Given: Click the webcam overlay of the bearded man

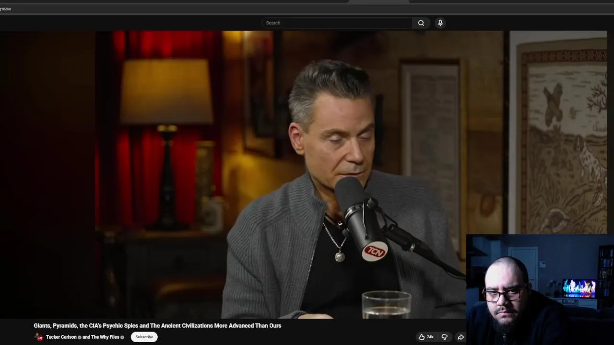Looking at the screenshot, I should point(540,289).
